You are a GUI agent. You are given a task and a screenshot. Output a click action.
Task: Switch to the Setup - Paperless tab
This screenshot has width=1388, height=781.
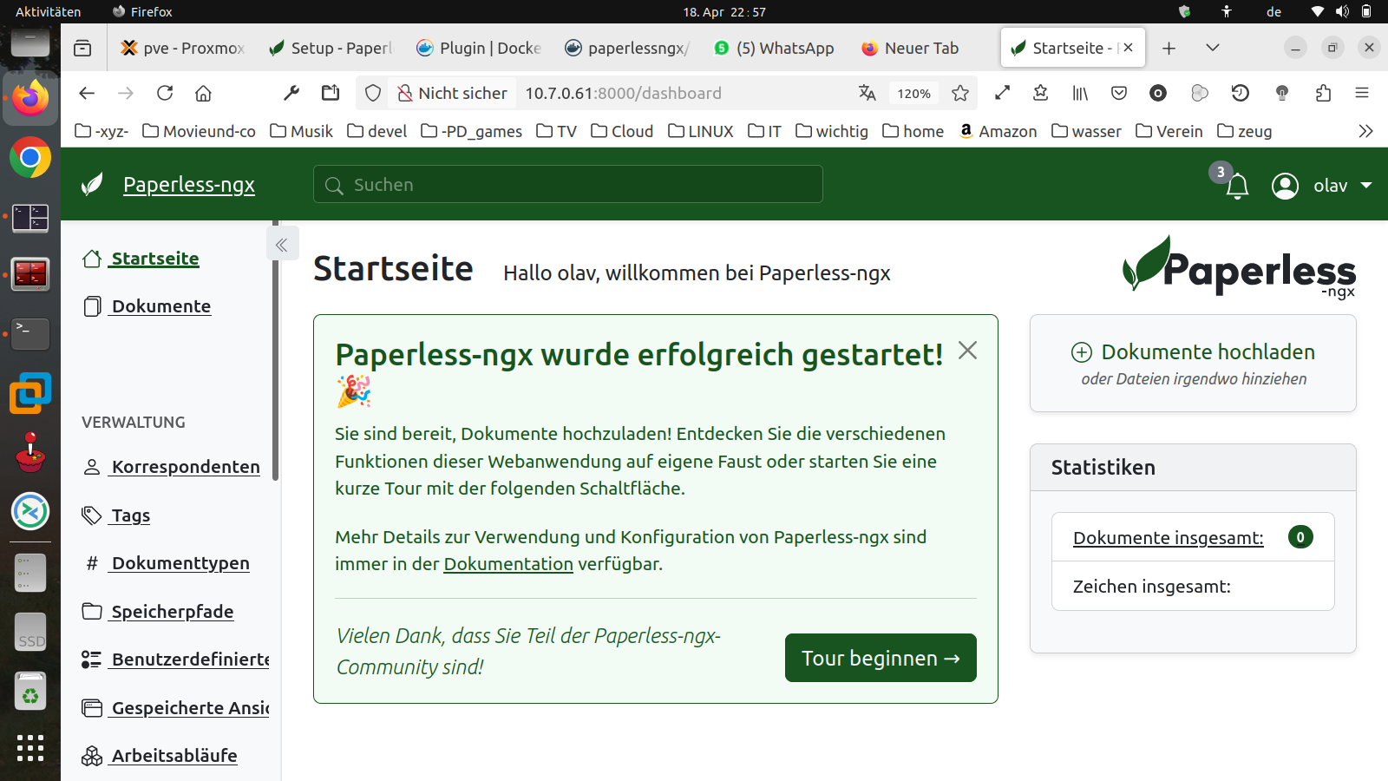tap(331, 48)
